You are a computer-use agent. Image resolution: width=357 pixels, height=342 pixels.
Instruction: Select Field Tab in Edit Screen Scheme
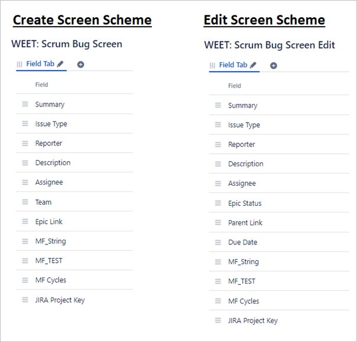point(233,65)
